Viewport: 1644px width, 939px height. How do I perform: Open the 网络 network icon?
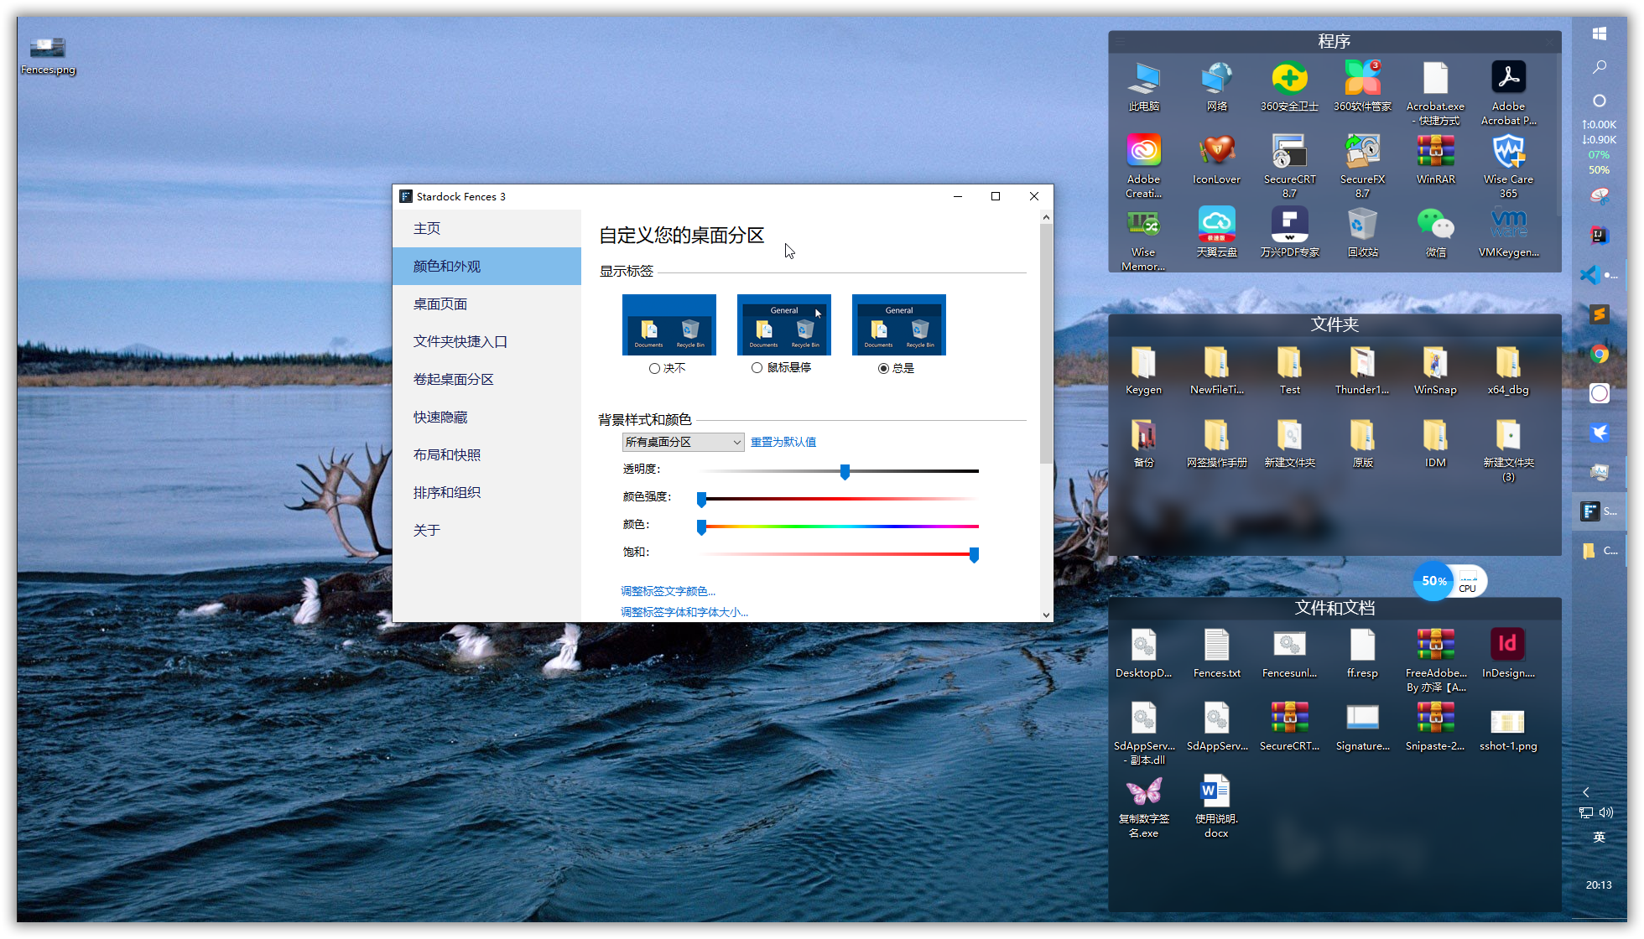point(1216,86)
